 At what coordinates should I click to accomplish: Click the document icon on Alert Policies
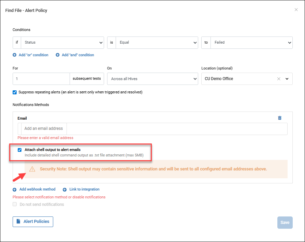[x=18, y=222]
